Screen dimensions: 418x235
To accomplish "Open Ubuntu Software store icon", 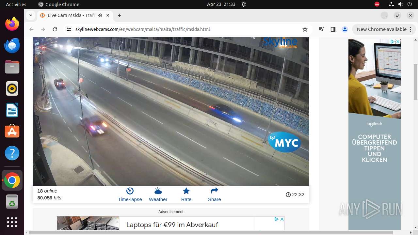I will tap(12, 131).
